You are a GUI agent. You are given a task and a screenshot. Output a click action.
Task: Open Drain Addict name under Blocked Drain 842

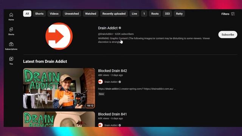coord(111,82)
